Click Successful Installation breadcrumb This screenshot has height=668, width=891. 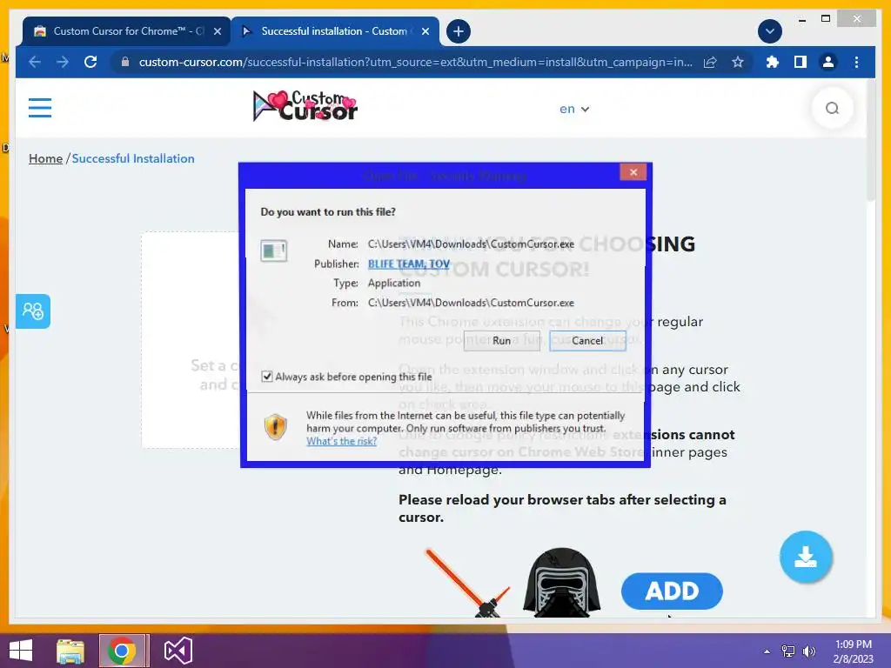133,159
